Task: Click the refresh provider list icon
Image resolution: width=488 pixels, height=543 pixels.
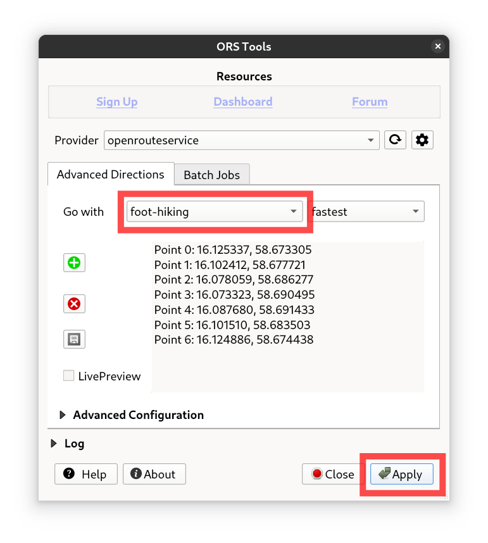Action: click(396, 140)
